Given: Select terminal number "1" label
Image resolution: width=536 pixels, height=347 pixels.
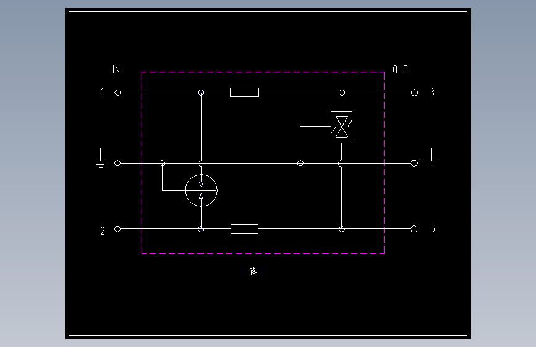Looking at the screenshot, I should pos(102,92).
